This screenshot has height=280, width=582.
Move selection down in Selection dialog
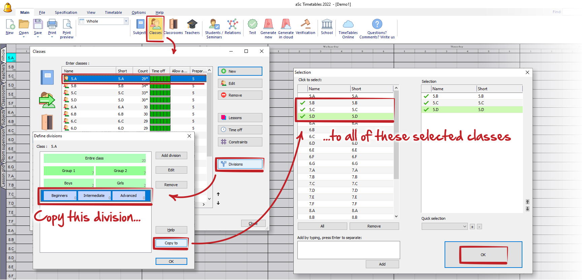click(x=527, y=209)
